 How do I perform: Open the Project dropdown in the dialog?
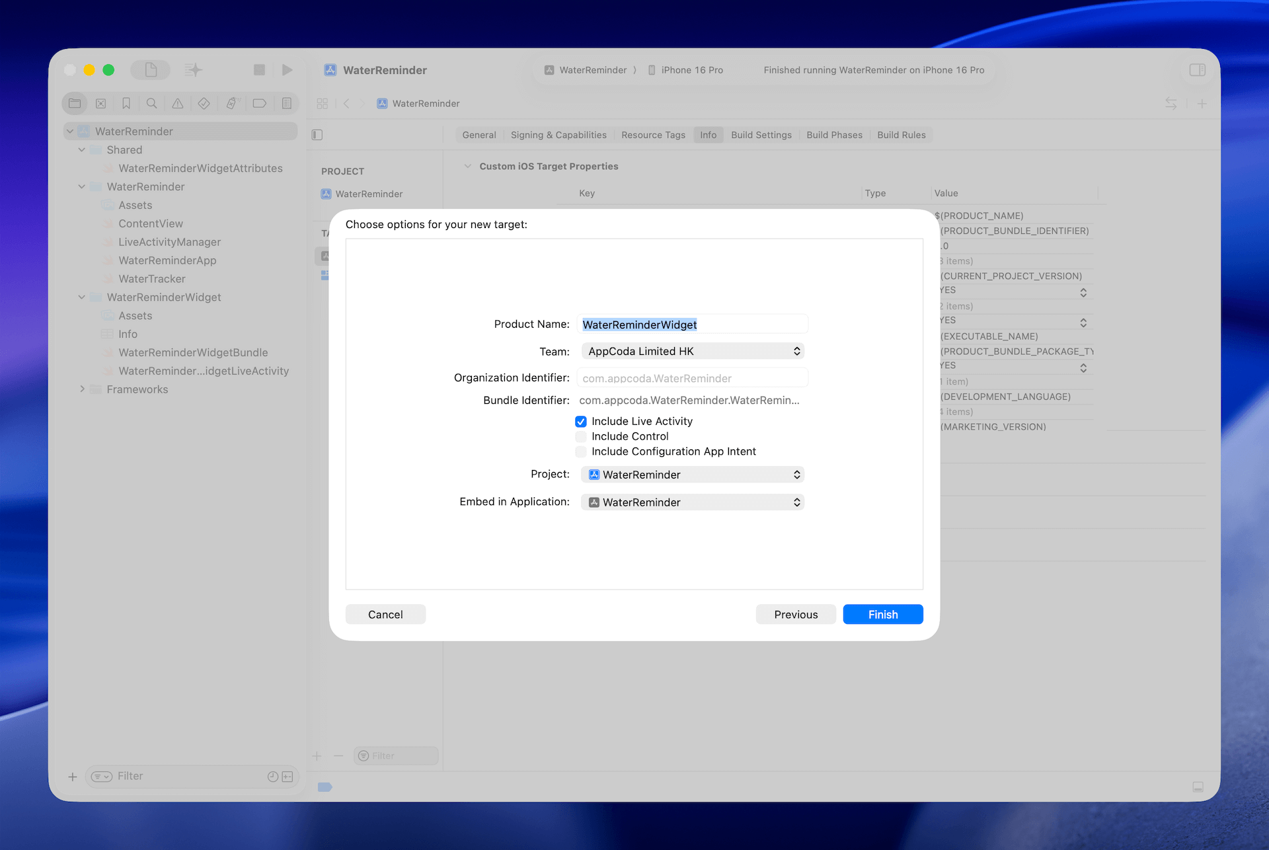point(692,475)
